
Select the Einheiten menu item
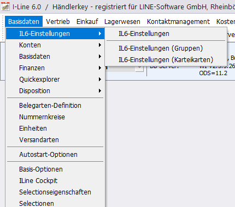pyautogui.click(x=55, y=129)
